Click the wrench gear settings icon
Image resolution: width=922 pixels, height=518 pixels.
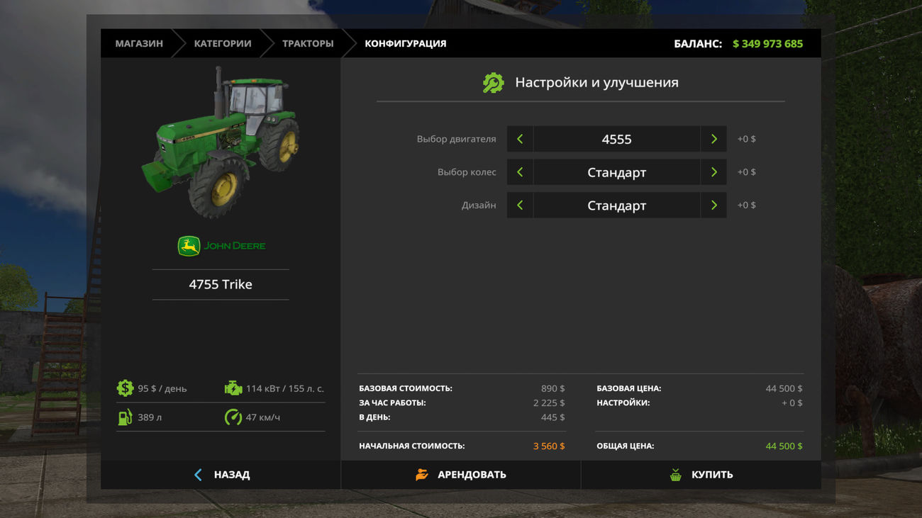[x=493, y=83]
